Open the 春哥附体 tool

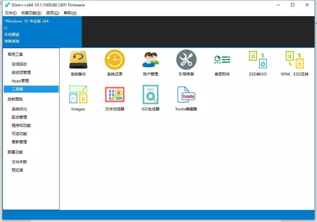(222, 63)
